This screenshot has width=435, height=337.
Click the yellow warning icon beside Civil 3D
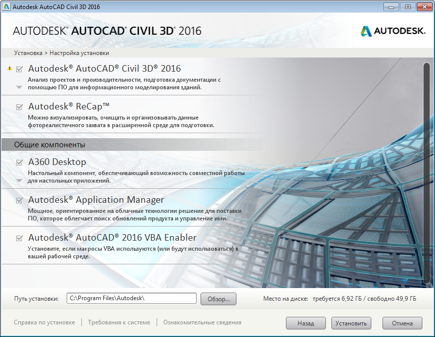point(10,68)
